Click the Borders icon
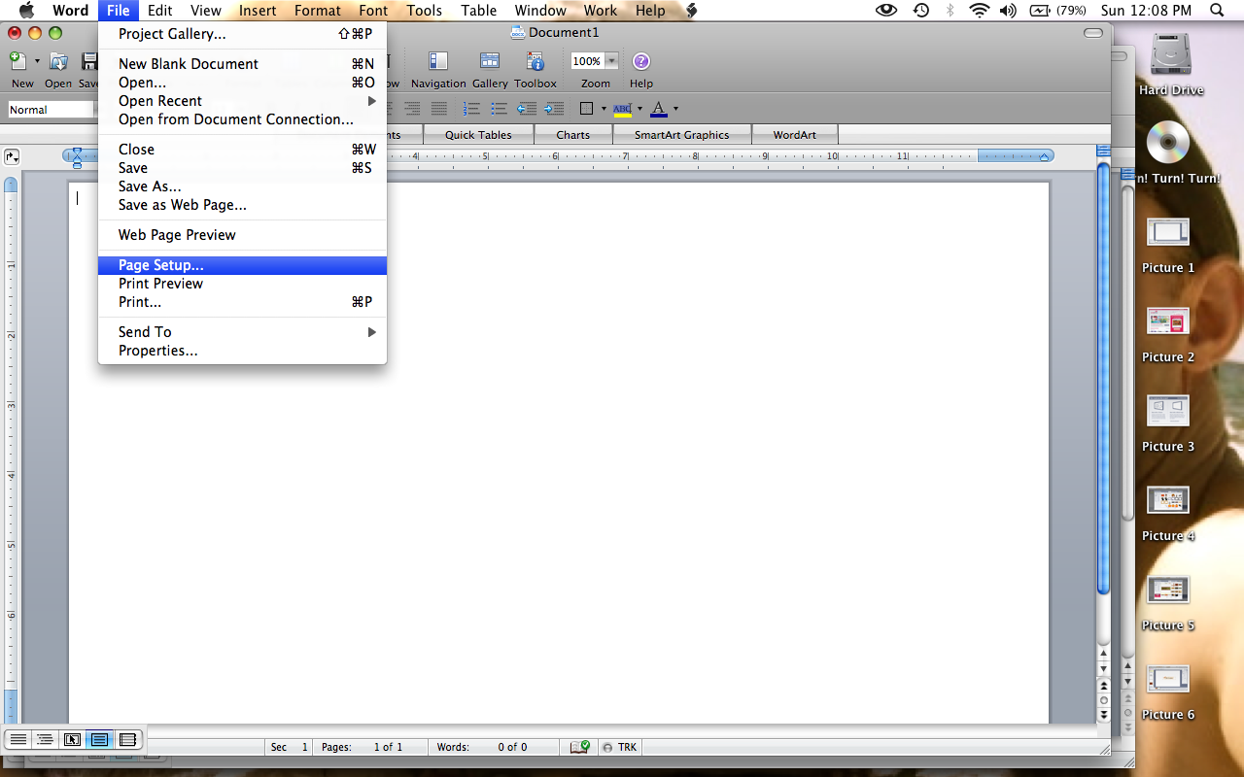 tap(586, 109)
